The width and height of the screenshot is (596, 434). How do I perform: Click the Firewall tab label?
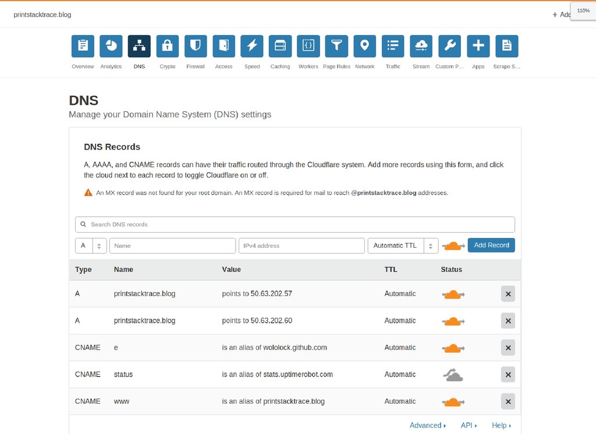point(196,66)
